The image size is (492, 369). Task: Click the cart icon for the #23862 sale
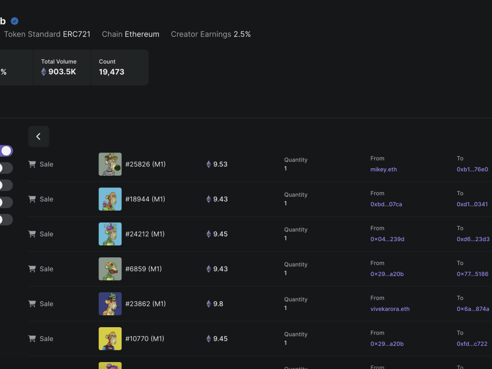pos(31,304)
